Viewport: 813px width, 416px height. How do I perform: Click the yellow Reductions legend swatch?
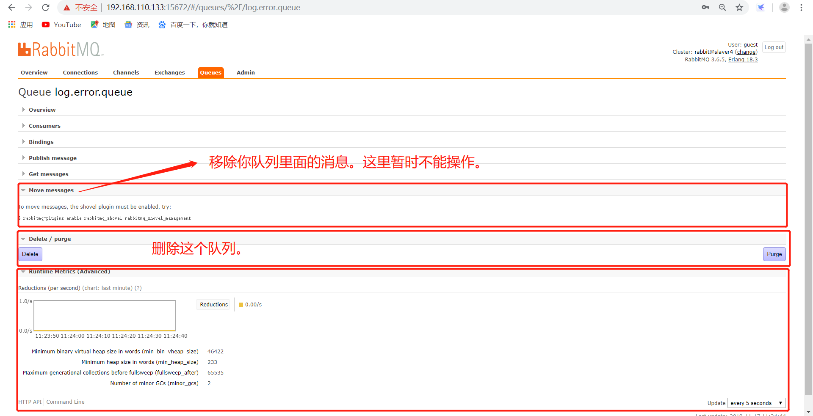pos(241,305)
